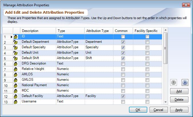193x117 pixels.
Task: Select row header number 12
Action: coord(8,96)
